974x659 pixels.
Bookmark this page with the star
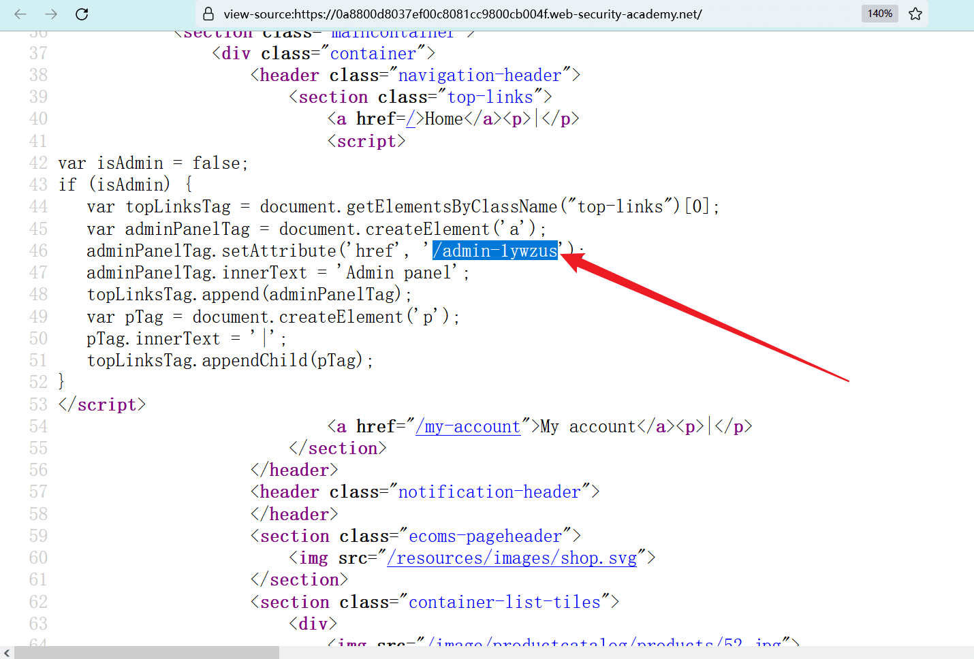(x=915, y=14)
